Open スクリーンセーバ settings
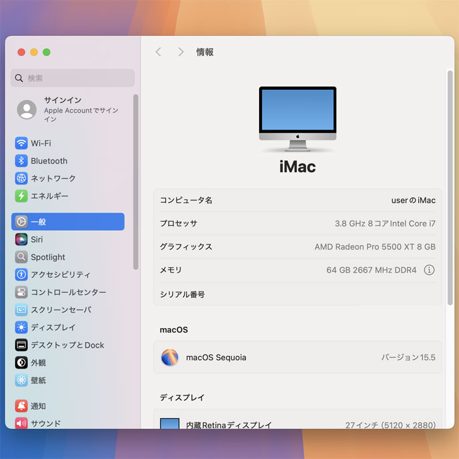459x459 pixels. tap(68, 310)
